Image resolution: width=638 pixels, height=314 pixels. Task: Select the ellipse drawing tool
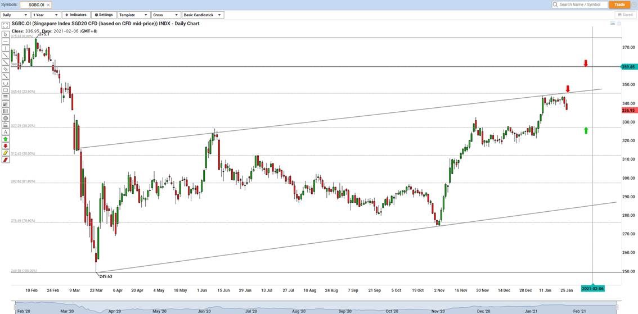click(5, 118)
